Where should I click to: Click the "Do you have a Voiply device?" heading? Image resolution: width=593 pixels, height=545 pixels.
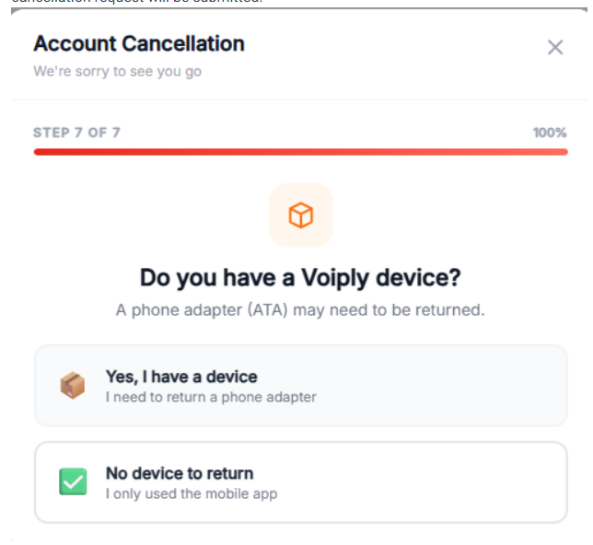point(300,277)
